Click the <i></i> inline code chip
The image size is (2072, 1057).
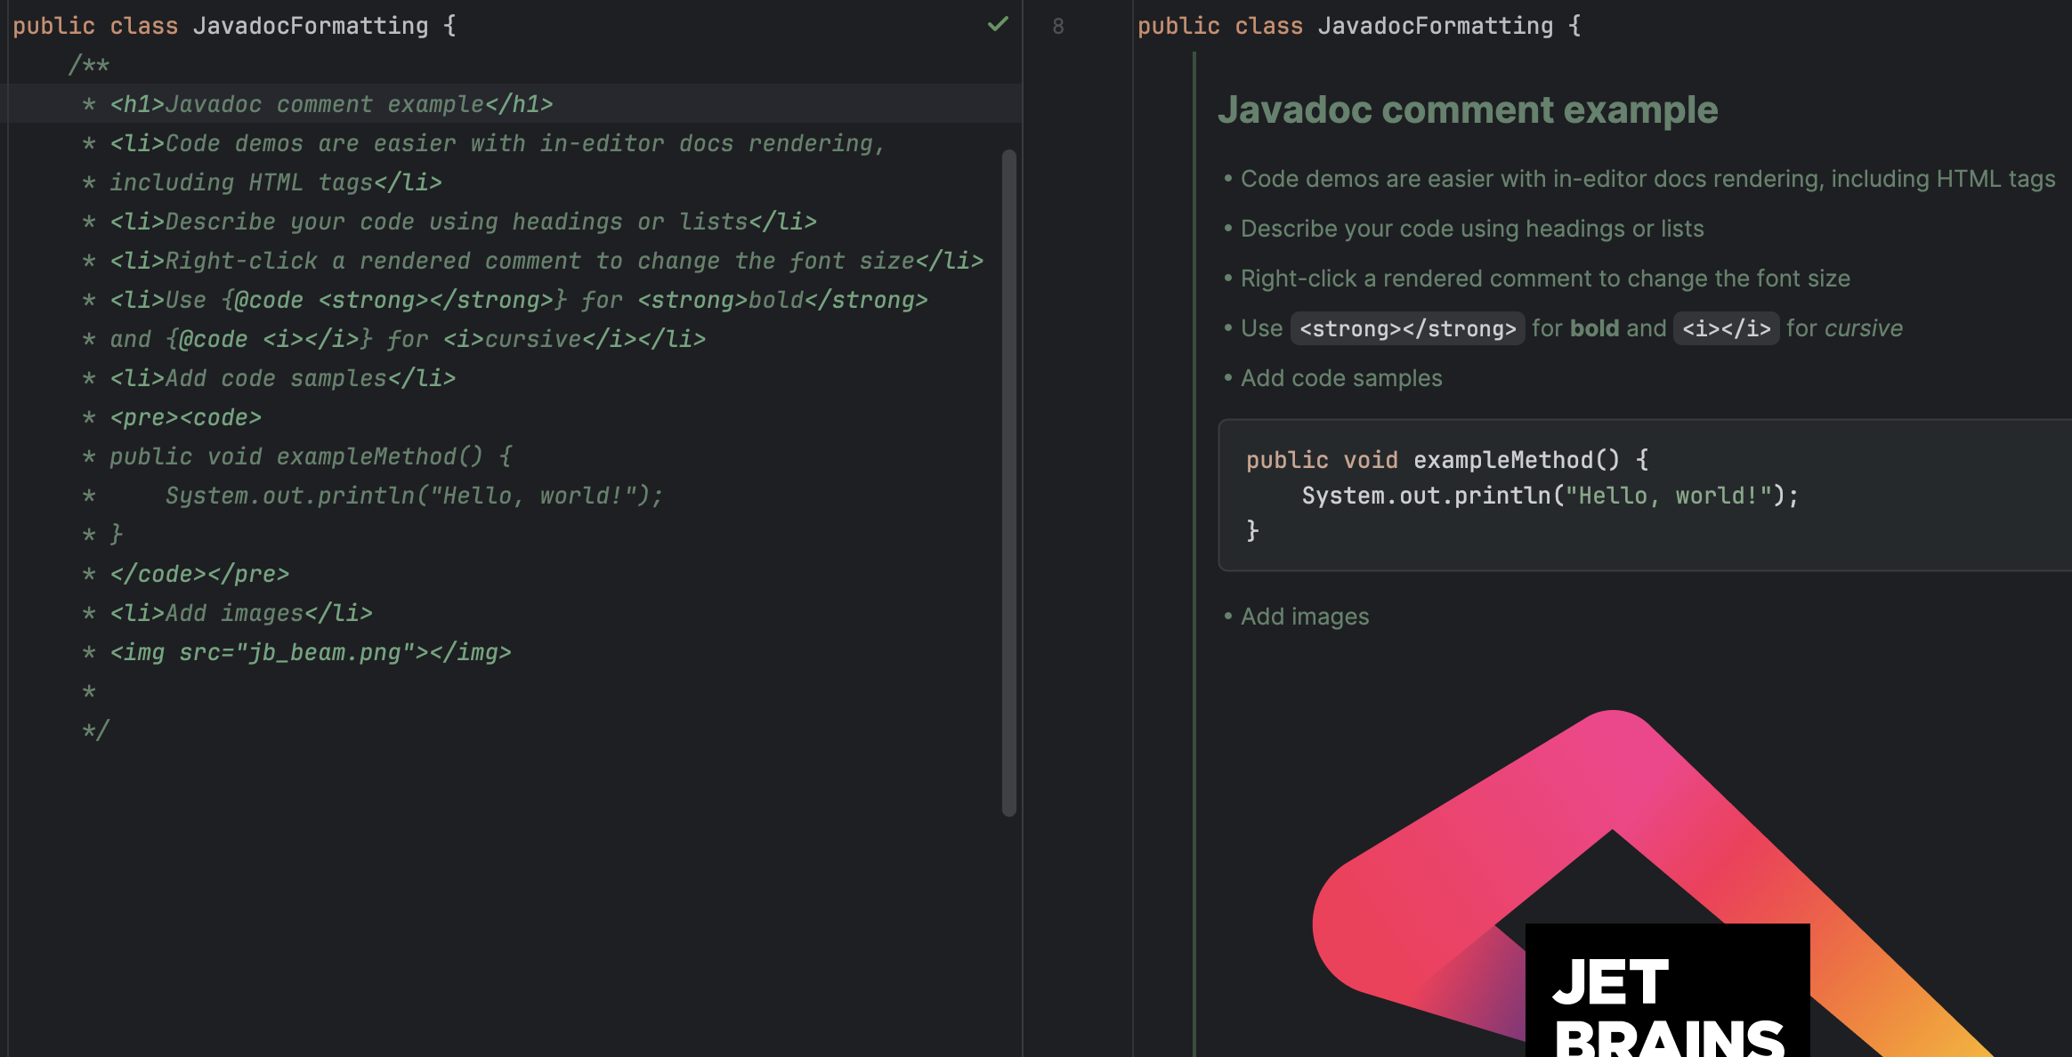coord(1728,328)
